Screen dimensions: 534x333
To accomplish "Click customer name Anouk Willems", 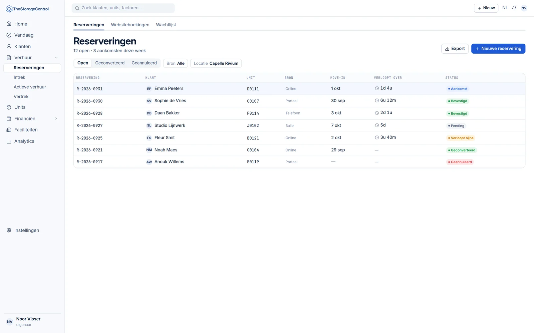I will coord(169,162).
